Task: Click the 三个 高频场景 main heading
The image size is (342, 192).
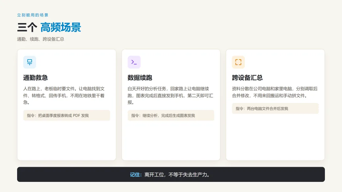Action: point(49,27)
